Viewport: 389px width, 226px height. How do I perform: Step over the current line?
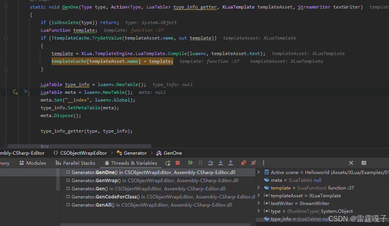(x=211, y=163)
